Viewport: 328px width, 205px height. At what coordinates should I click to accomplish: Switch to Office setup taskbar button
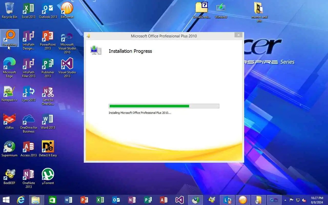258,200
